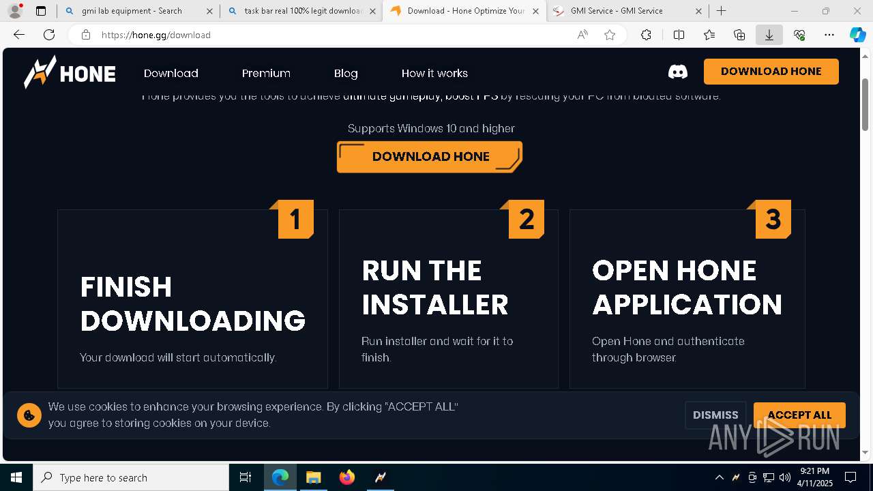Screen dimensions: 873x491
Task: Click the Hone tray icon
Action: pos(736,477)
